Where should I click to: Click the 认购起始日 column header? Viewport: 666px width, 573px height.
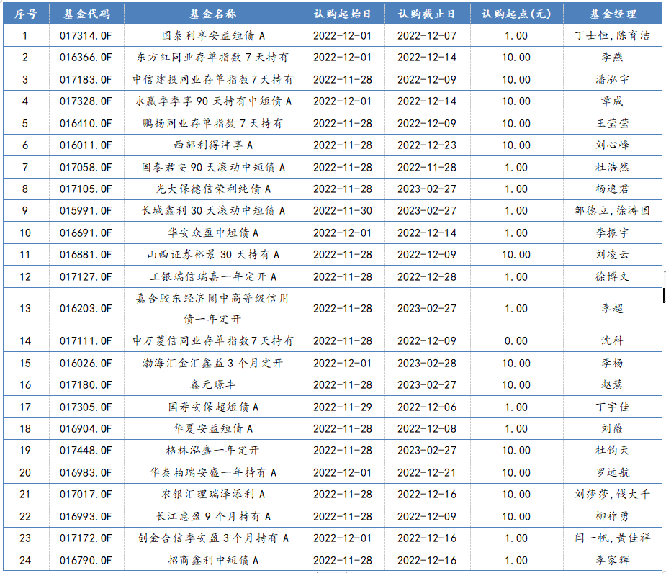click(x=342, y=14)
